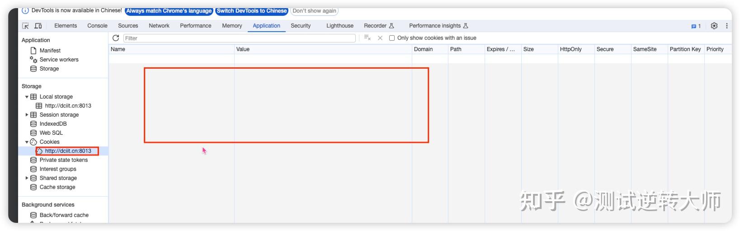Sort cookies by Name column header
This screenshot has height=231, width=740.
click(171, 49)
